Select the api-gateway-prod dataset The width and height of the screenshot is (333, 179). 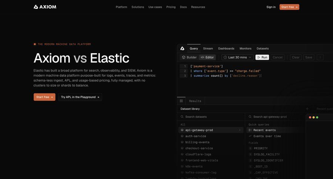[x=211, y=130]
